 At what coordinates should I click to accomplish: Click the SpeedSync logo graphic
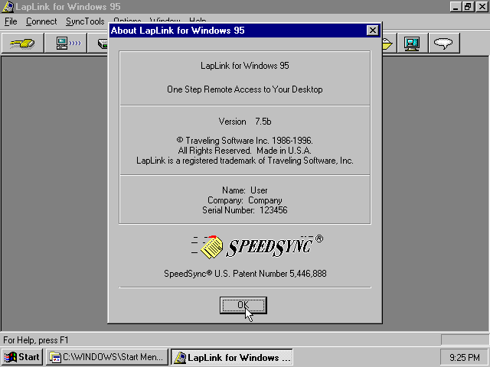(x=257, y=247)
